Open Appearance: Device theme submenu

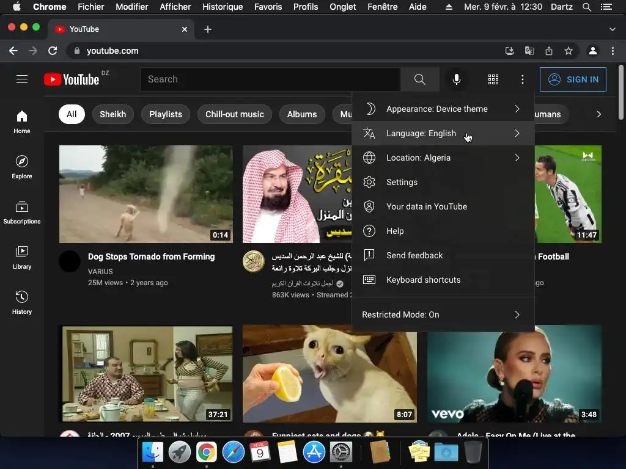tap(443, 109)
